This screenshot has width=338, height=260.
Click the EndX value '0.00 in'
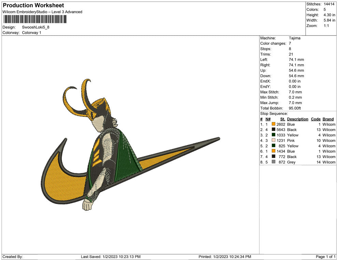(x=295, y=81)
